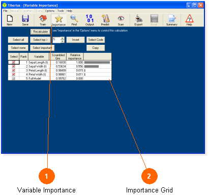The height and width of the screenshot is (195, 209).
Task: Decrease the select top count spinner
Action: pyautogui.click(x=63, y=41)
